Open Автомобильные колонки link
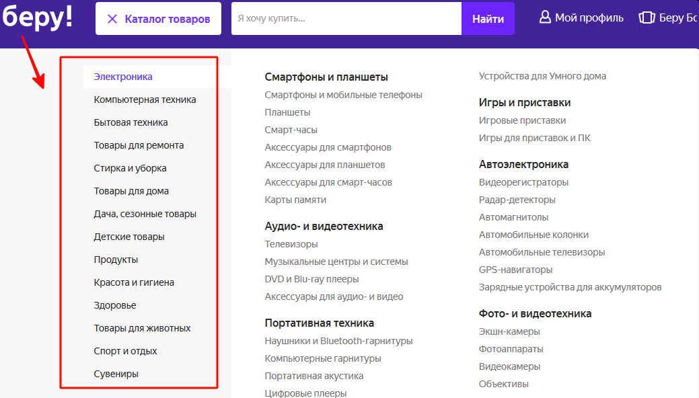Image resolution: width=699 pixels, height=398 pixels. click(534, 235)
